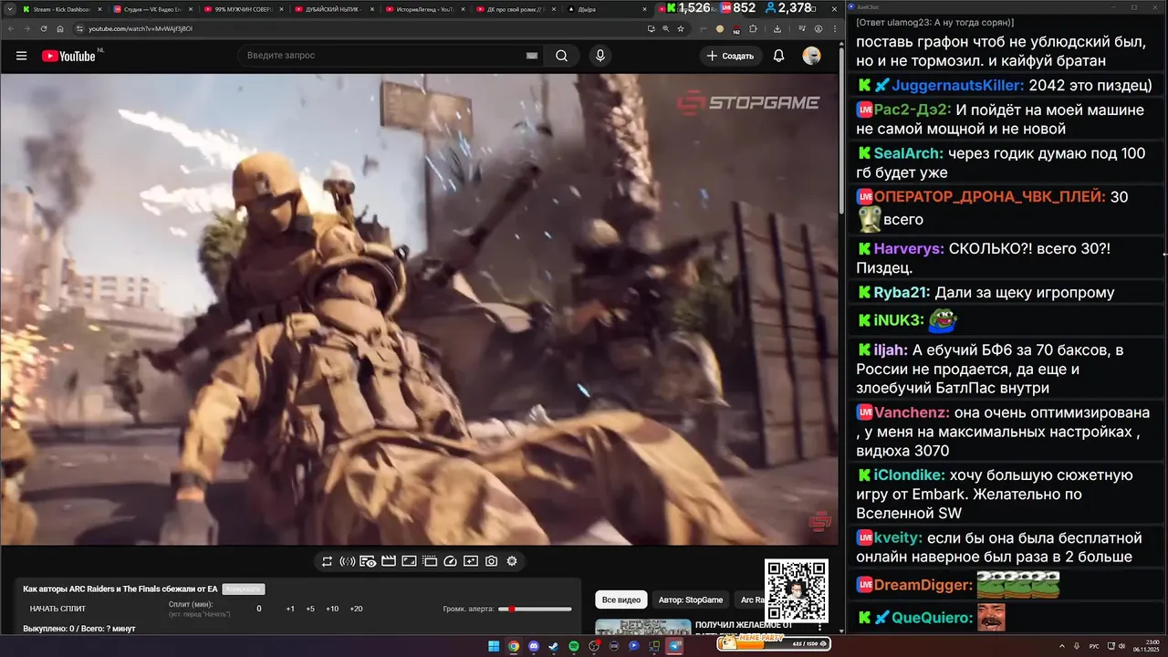Switch to the ДК про свой ролик tab
1168x657 pixels.
point(516,8)
